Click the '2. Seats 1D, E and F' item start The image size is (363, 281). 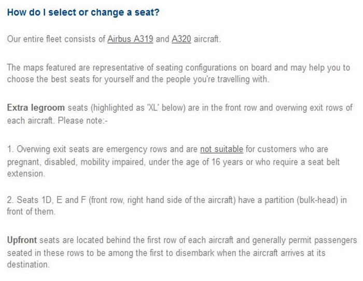[41, 200]
